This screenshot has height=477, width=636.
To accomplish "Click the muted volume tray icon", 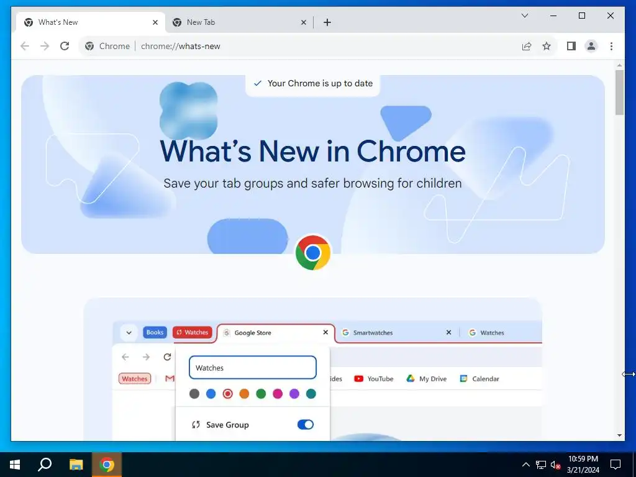I will (x=556, y=465).
